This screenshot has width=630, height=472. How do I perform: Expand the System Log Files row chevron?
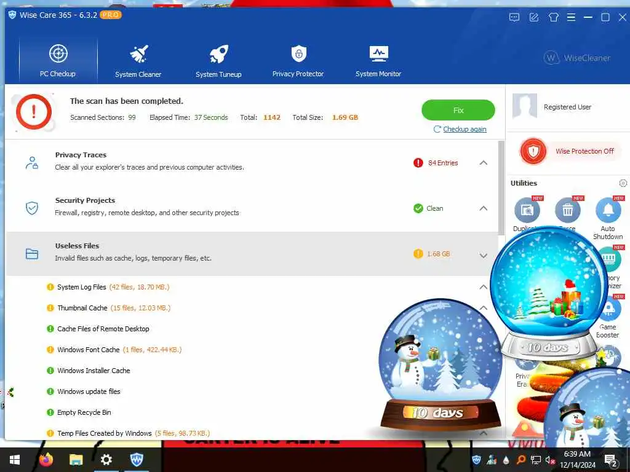click(484, 287)
